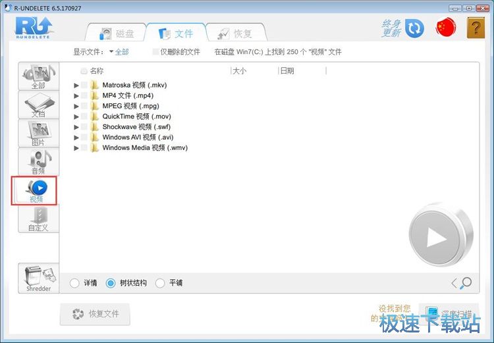Viewport: 494px width, 343px height.
Task: Expand the Windows Media 视频 (.wmv) tree node
Action: (x=76, y=147)
